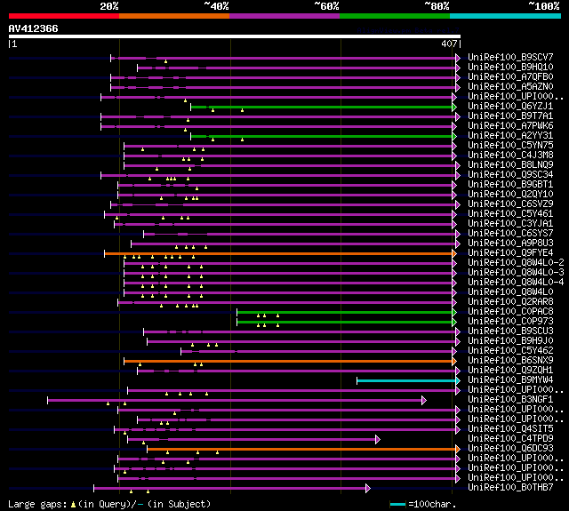569x511 pixels.
Task: Click the green alignment bar of Q6YZJ1
Action: (322, 107)
